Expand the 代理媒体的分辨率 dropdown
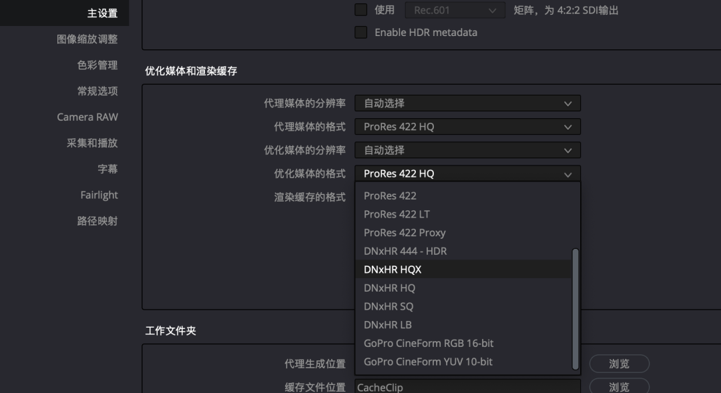 tap(467, 103)
